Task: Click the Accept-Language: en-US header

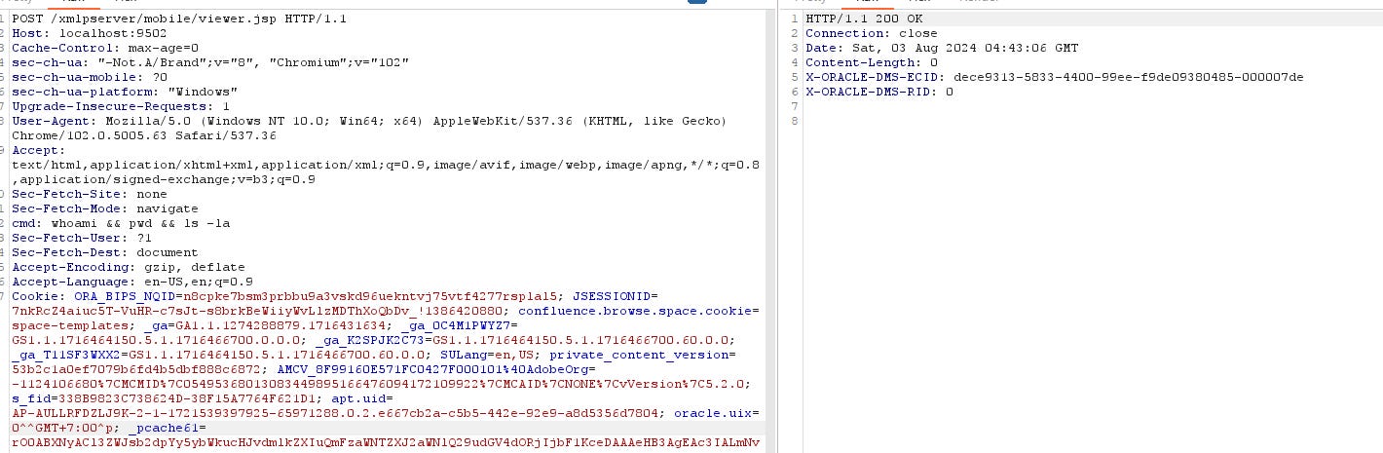Action: pos(132,282)
